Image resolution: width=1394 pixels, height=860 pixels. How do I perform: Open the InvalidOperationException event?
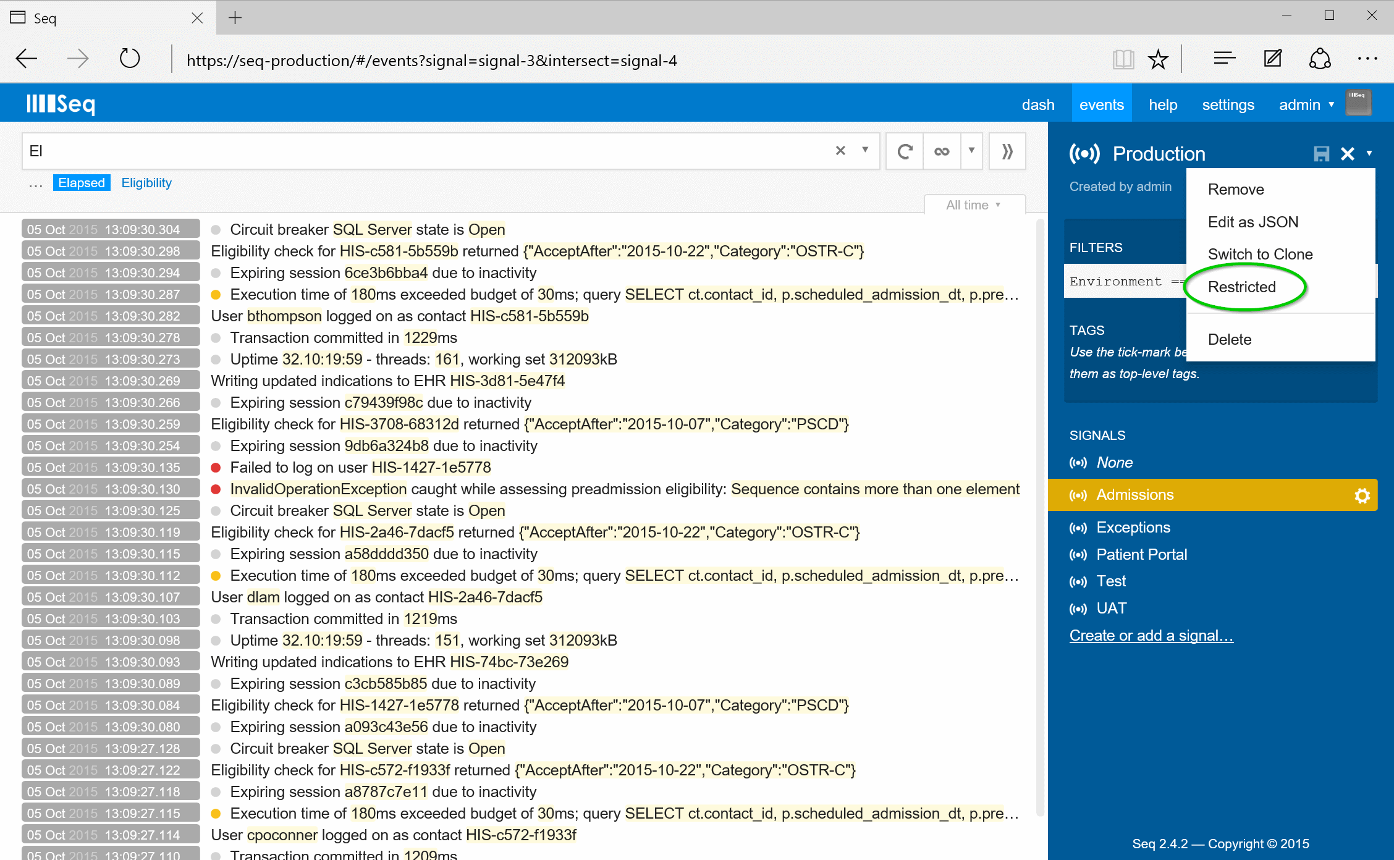tap(625, 489)
